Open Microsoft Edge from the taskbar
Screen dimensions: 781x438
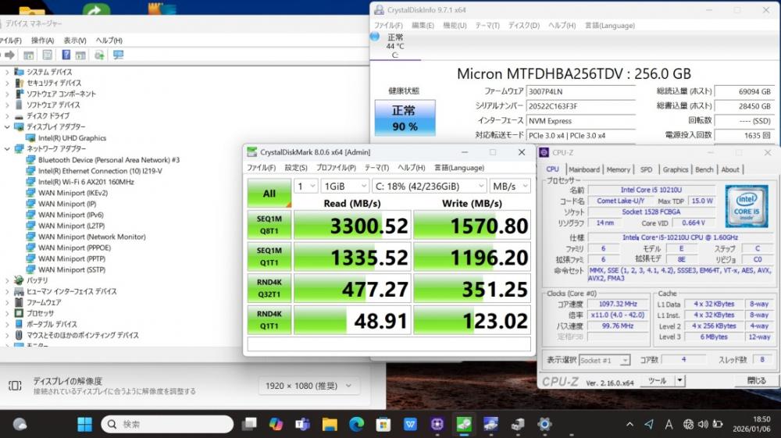click(356, 424)
